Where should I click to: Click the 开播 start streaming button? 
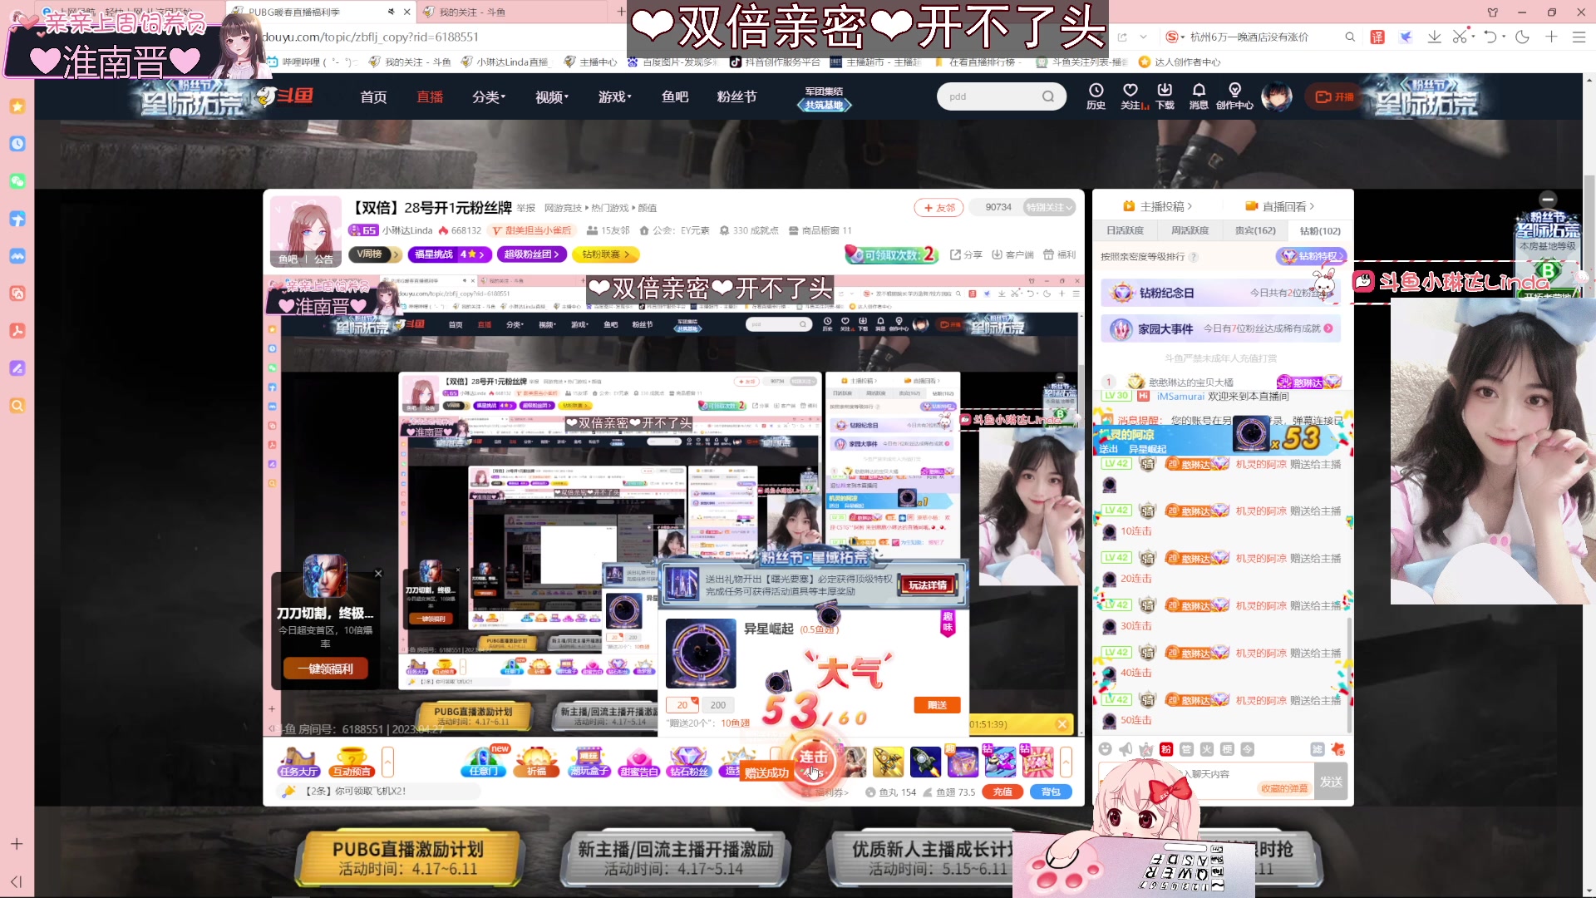coord(1334,96)
